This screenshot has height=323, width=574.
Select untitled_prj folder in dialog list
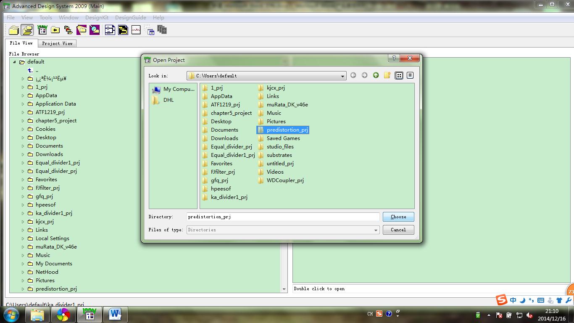[x=280, y=164]
